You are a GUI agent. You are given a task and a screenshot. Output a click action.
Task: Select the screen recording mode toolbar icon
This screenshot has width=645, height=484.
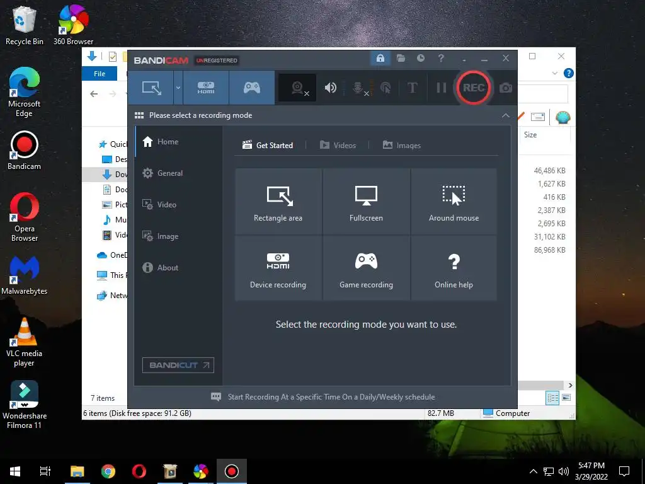[151, 88]
